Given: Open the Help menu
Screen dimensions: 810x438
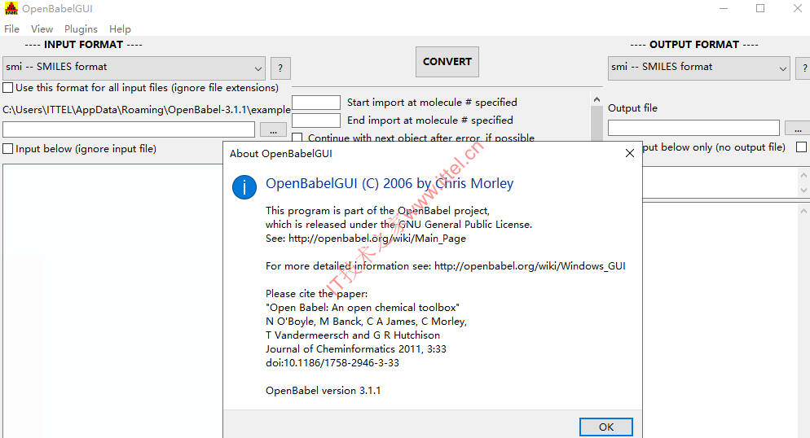Looking at the screenshot, I should (x=120, y=28).
